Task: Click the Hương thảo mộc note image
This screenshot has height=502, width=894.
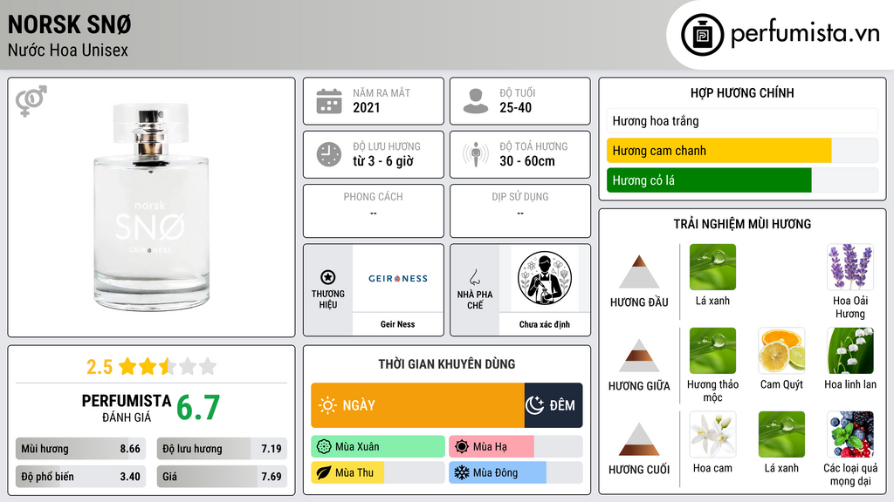Action: click(x=712, y=350)
